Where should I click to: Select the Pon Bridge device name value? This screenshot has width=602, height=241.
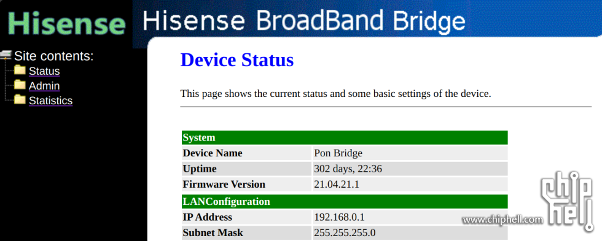(x=338, y=153)
